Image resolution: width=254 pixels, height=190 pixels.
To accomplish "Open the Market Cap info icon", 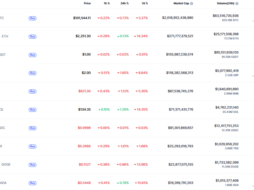I will [191, 3].
